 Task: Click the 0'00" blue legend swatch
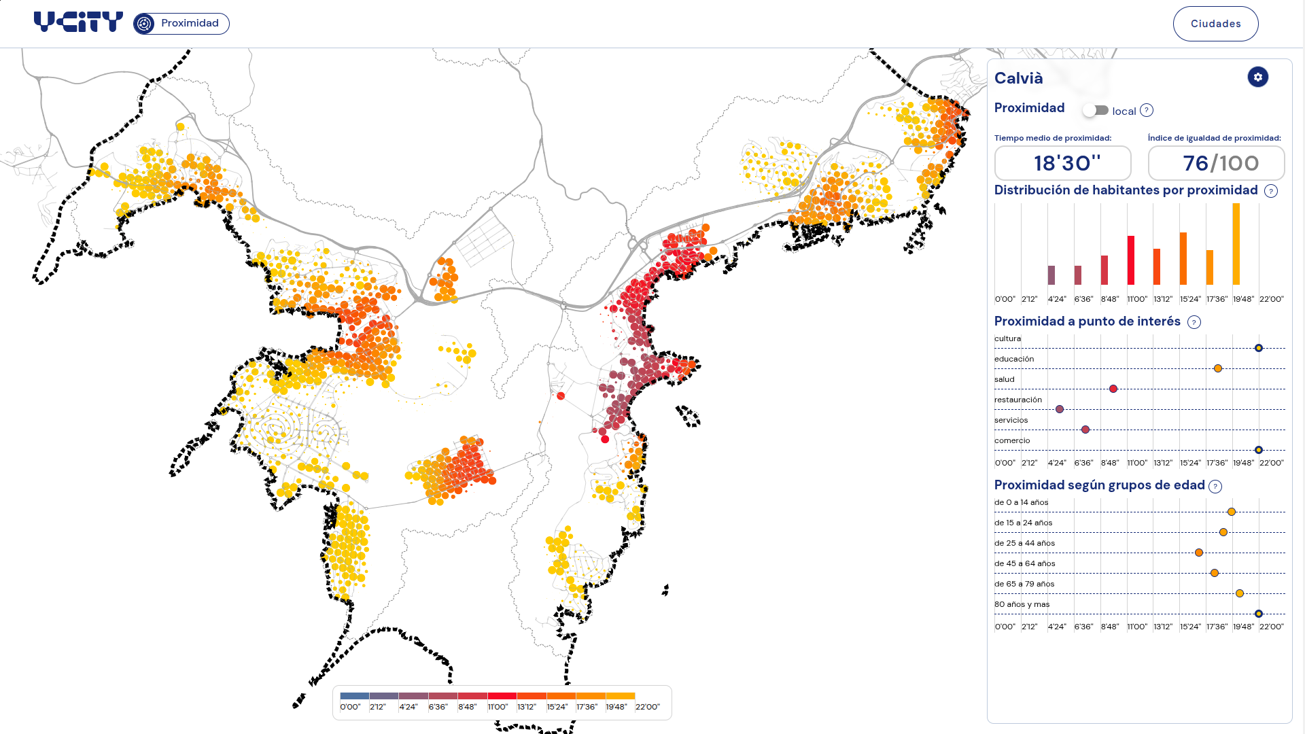pyautogui.click(x=354, y=696)
